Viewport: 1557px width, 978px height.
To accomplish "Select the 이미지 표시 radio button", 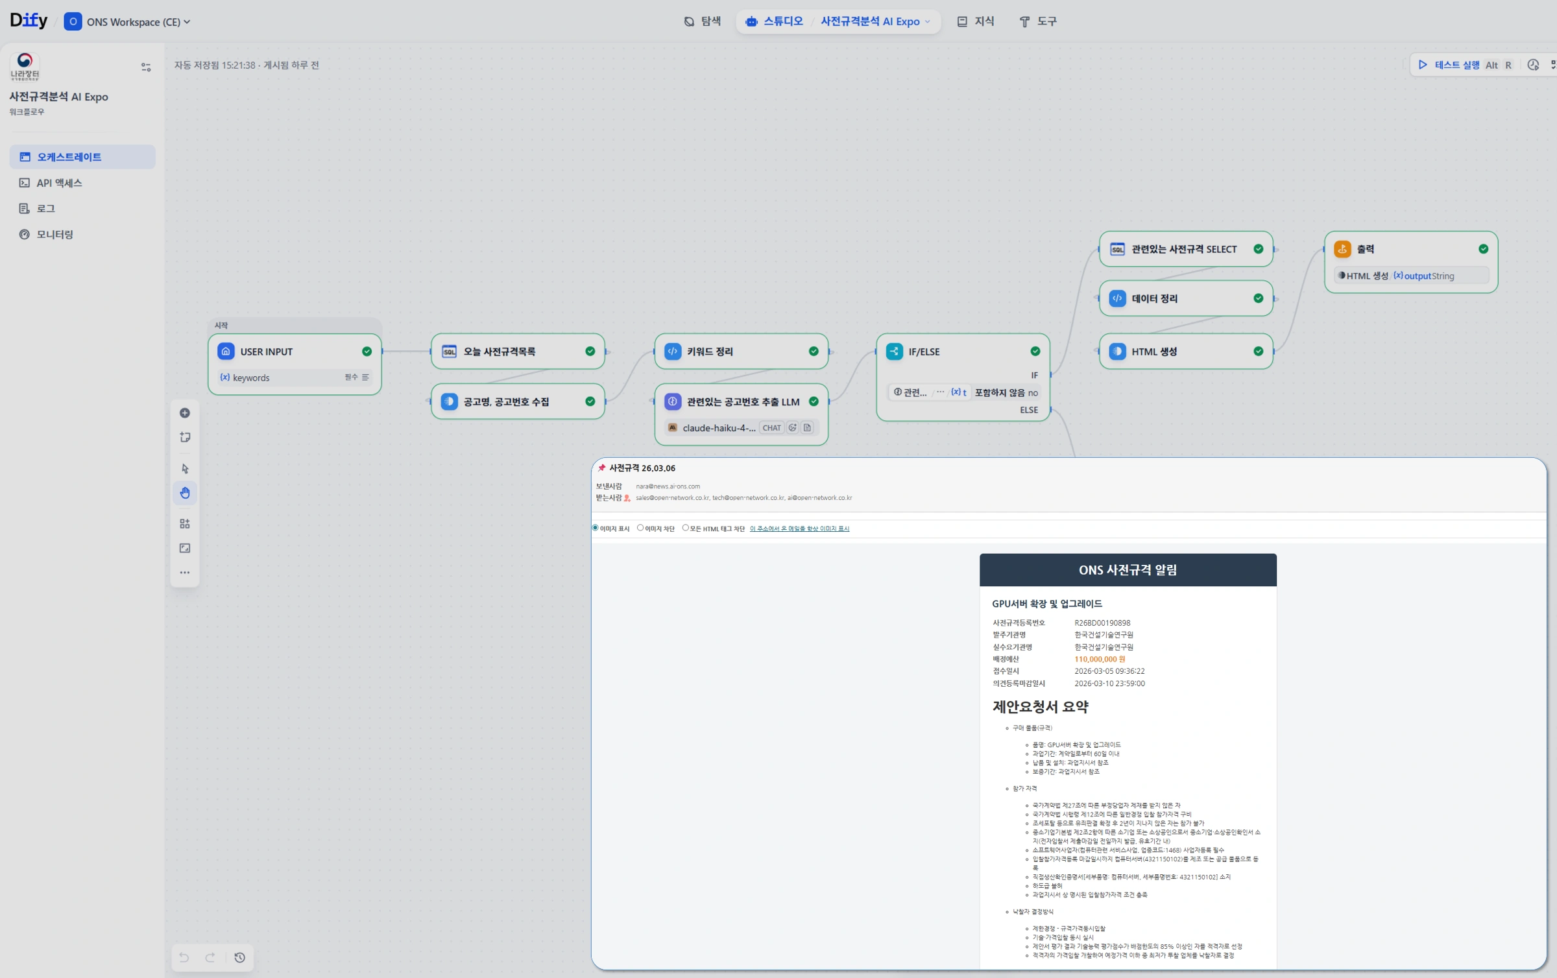I will pos(595,528).
